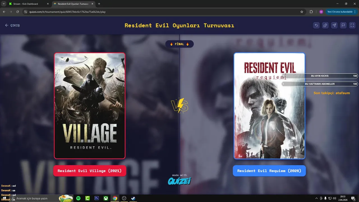This screenshot has width=359, height=202.
Task: Open the news widget icon in search box
Action: 66,198
